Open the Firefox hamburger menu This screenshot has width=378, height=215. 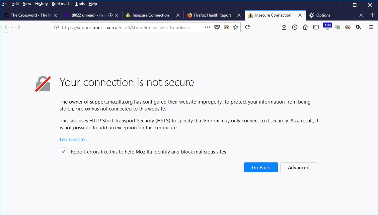coord(371,27)
